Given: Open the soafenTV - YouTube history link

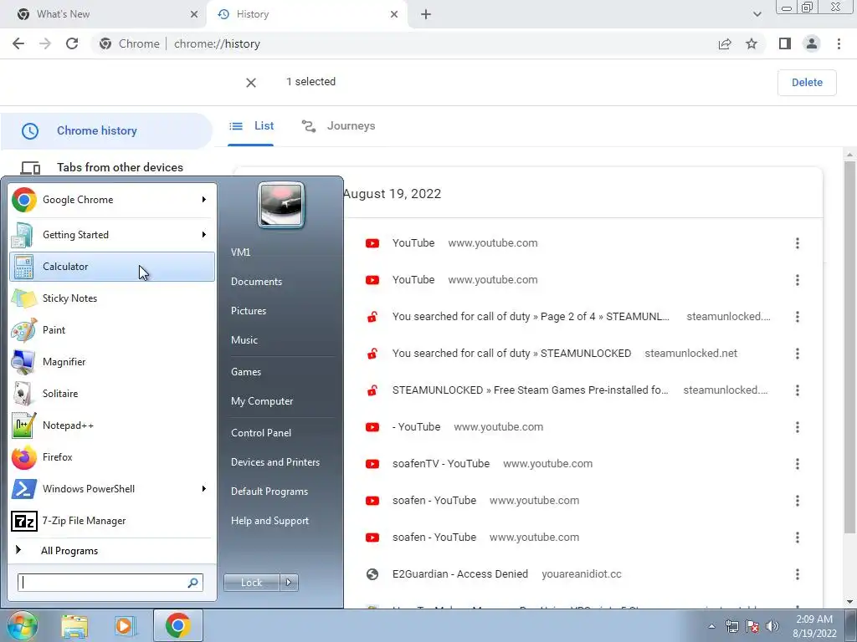Looking at the screenshot, I should pyautogui.click(x=440, y=463).
